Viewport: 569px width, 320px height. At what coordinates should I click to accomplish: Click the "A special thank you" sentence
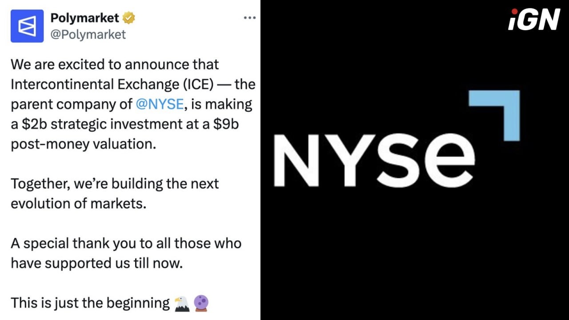[x=126, y=243]
